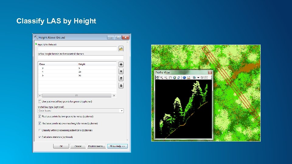Open the small black arrow dropdown in the Profile View toolbar
Viewport: 292px width, 164px height.
[198, 77]
